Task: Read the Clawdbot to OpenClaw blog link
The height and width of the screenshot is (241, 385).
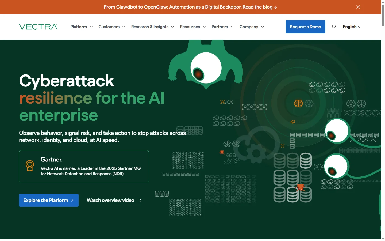Action: [x=190, y=7]
